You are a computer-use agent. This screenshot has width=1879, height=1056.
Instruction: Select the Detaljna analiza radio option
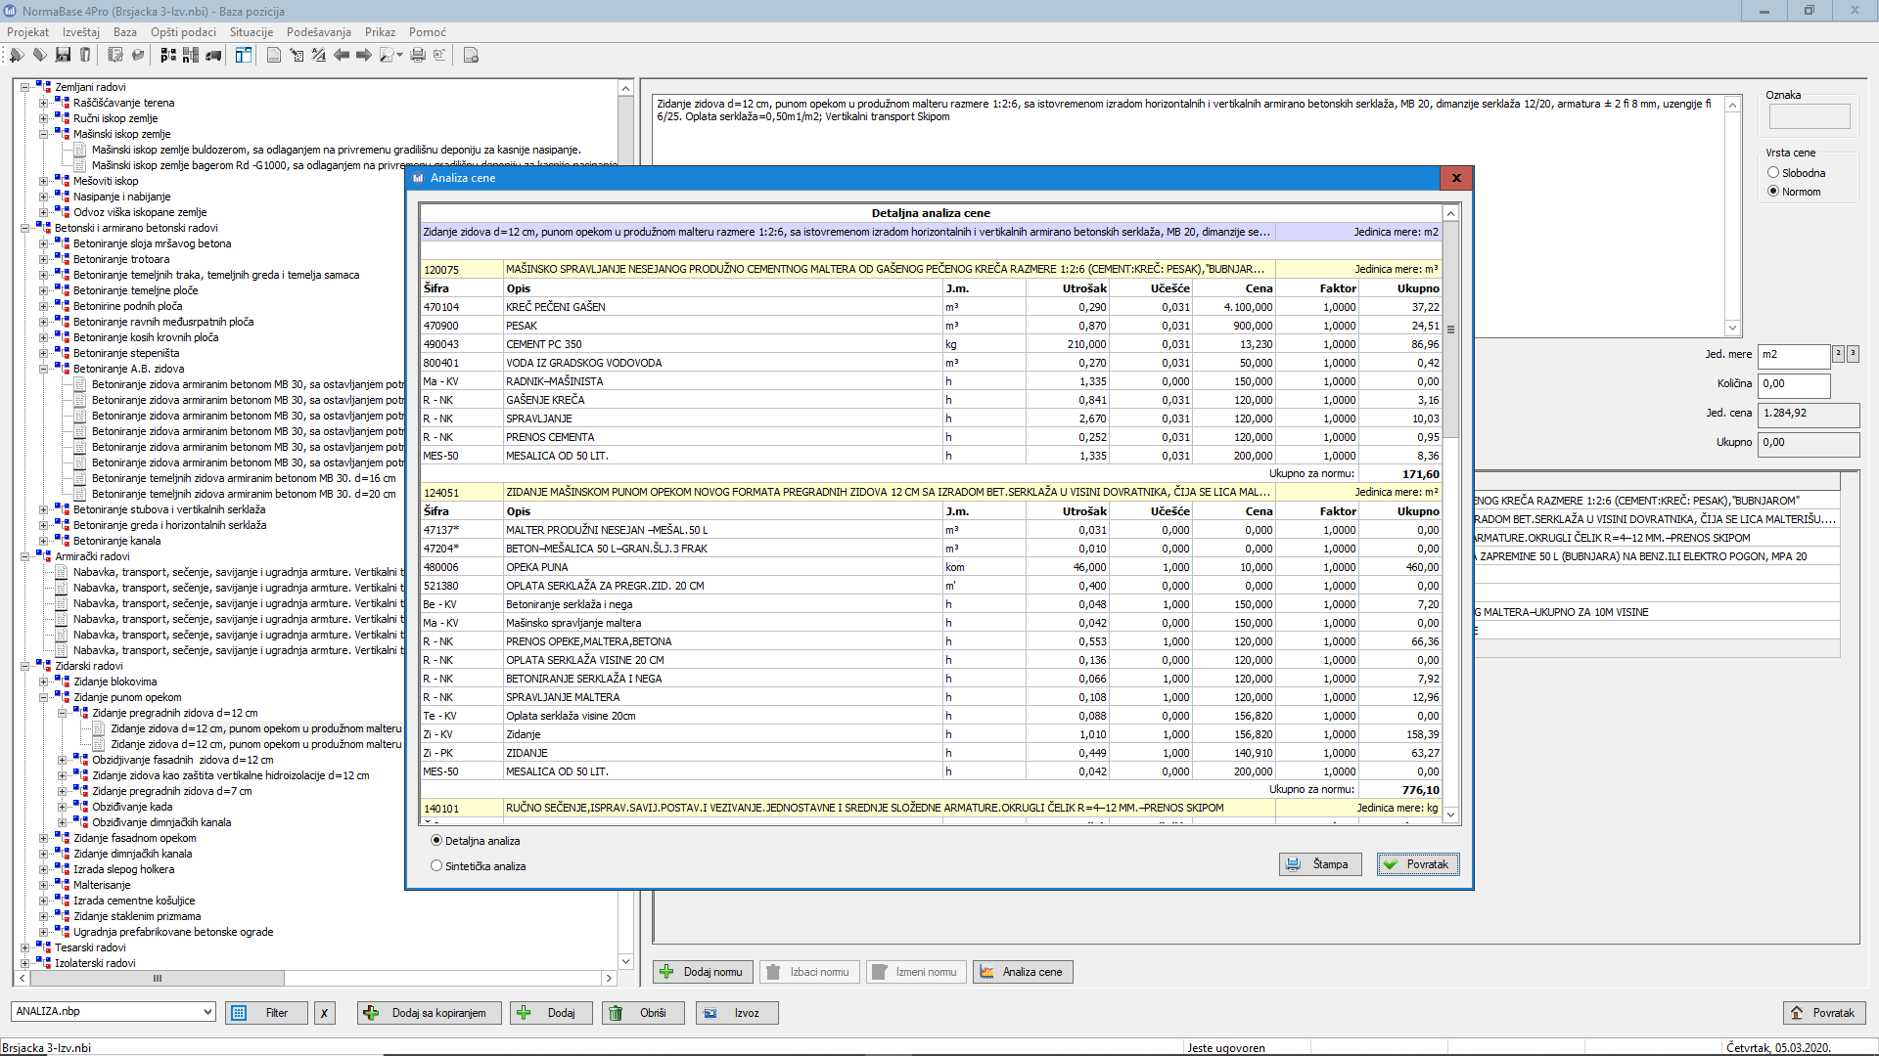pos(436,840)
